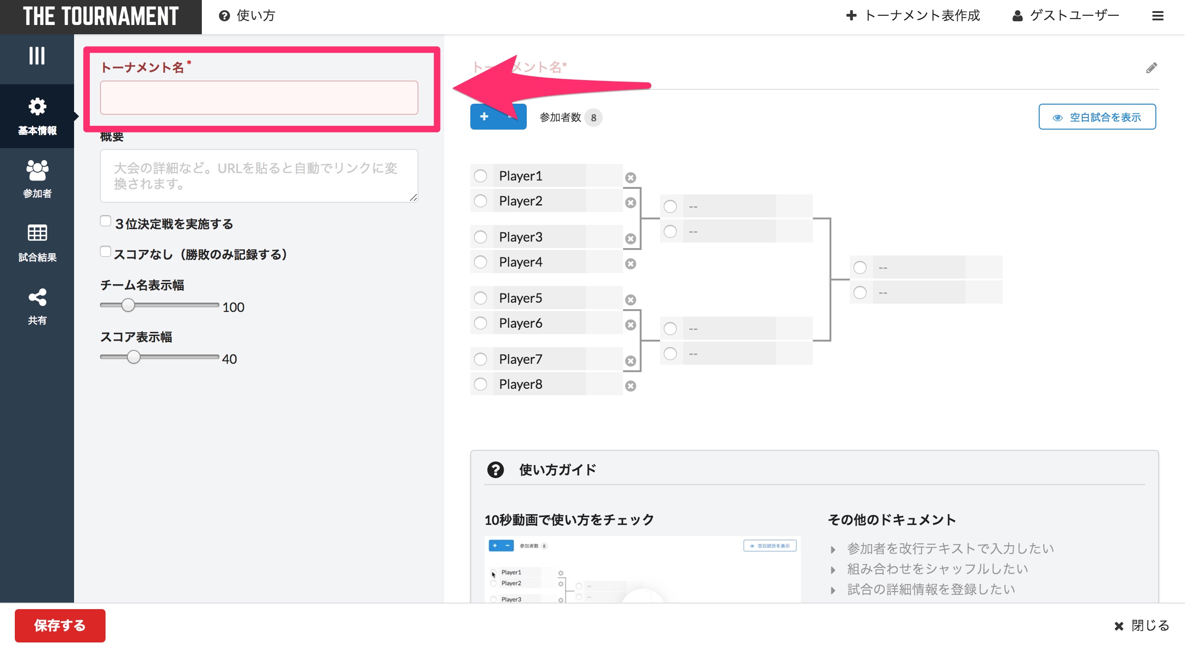Switch to the 参加者 sidebar tab
The height and width of the screenshot is (648, 1185).
coord(37,179)
